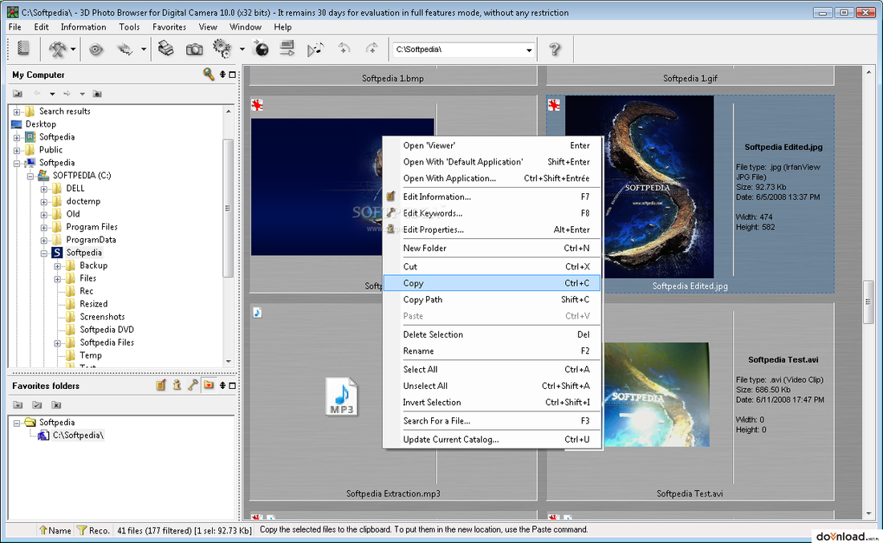Choose Edit Keywords... in the context menu
Screen dimensions: 883x543
pyautogui.click(x=491, y=213)
